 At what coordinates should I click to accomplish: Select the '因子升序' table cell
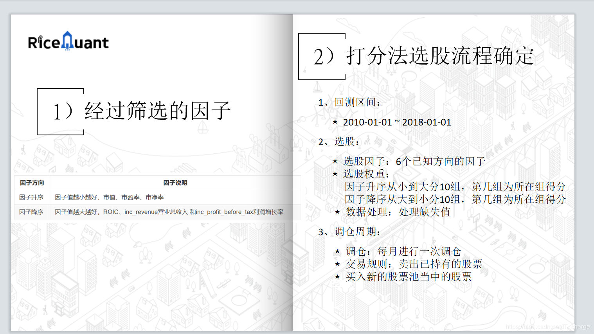coord(32,197)
